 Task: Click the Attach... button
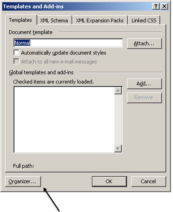tap(144, 43)
